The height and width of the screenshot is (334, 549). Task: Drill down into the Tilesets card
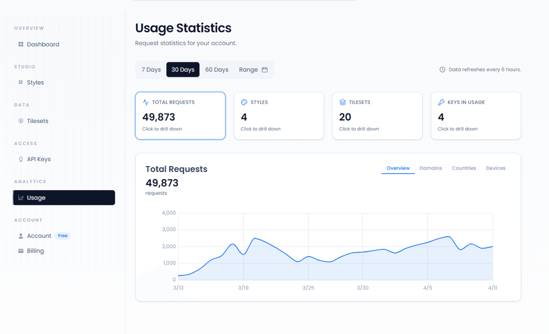coord(377,116)
